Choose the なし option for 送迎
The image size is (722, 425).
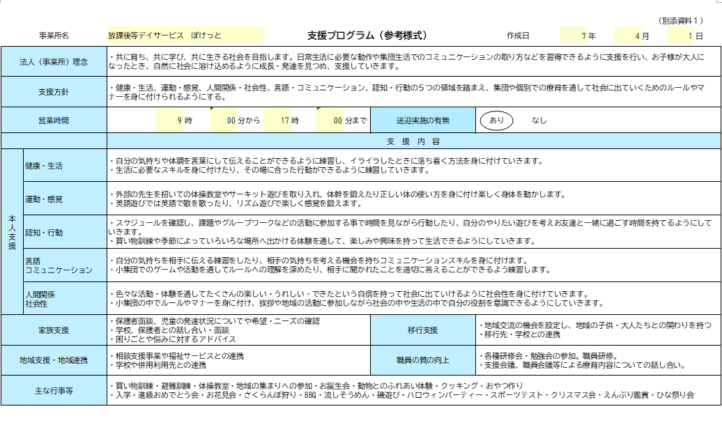[x=539, y=121]
